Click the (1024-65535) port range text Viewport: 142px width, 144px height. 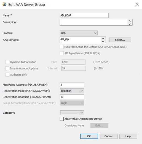[101, 62]
